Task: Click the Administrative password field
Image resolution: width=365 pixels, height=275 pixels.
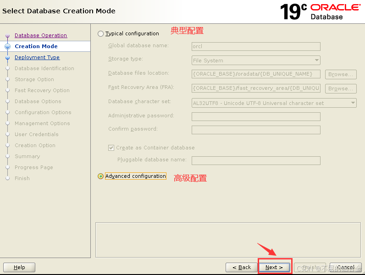Action: pyautogui.click(x=256, y=116)
